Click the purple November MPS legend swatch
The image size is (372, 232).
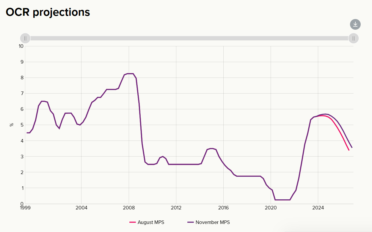[x=191, y=222]
